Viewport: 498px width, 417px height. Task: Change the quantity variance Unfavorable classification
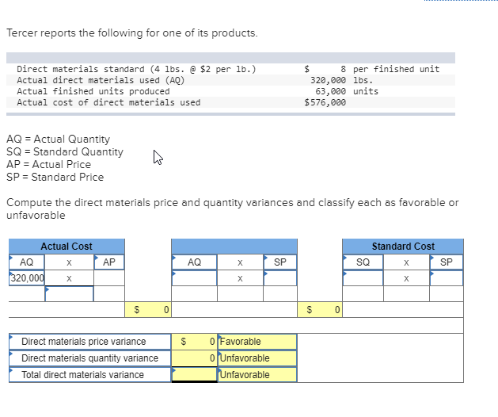pyautogui.click(x=257, y=358)
